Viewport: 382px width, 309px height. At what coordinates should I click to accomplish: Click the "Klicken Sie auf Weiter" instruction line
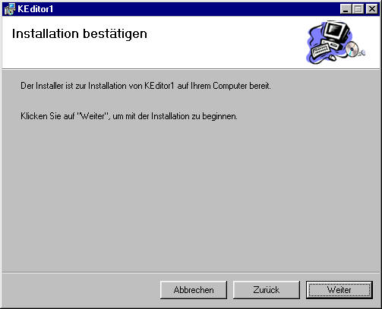[129, 116]
